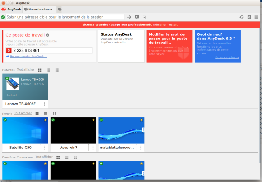
Task: Click Tout afficher next to Détectés
Action: pyautogui.click(x=26, y=69)
